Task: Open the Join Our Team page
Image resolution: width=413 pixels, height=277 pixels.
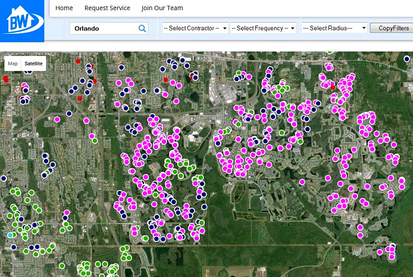Action: pos(162,8)
